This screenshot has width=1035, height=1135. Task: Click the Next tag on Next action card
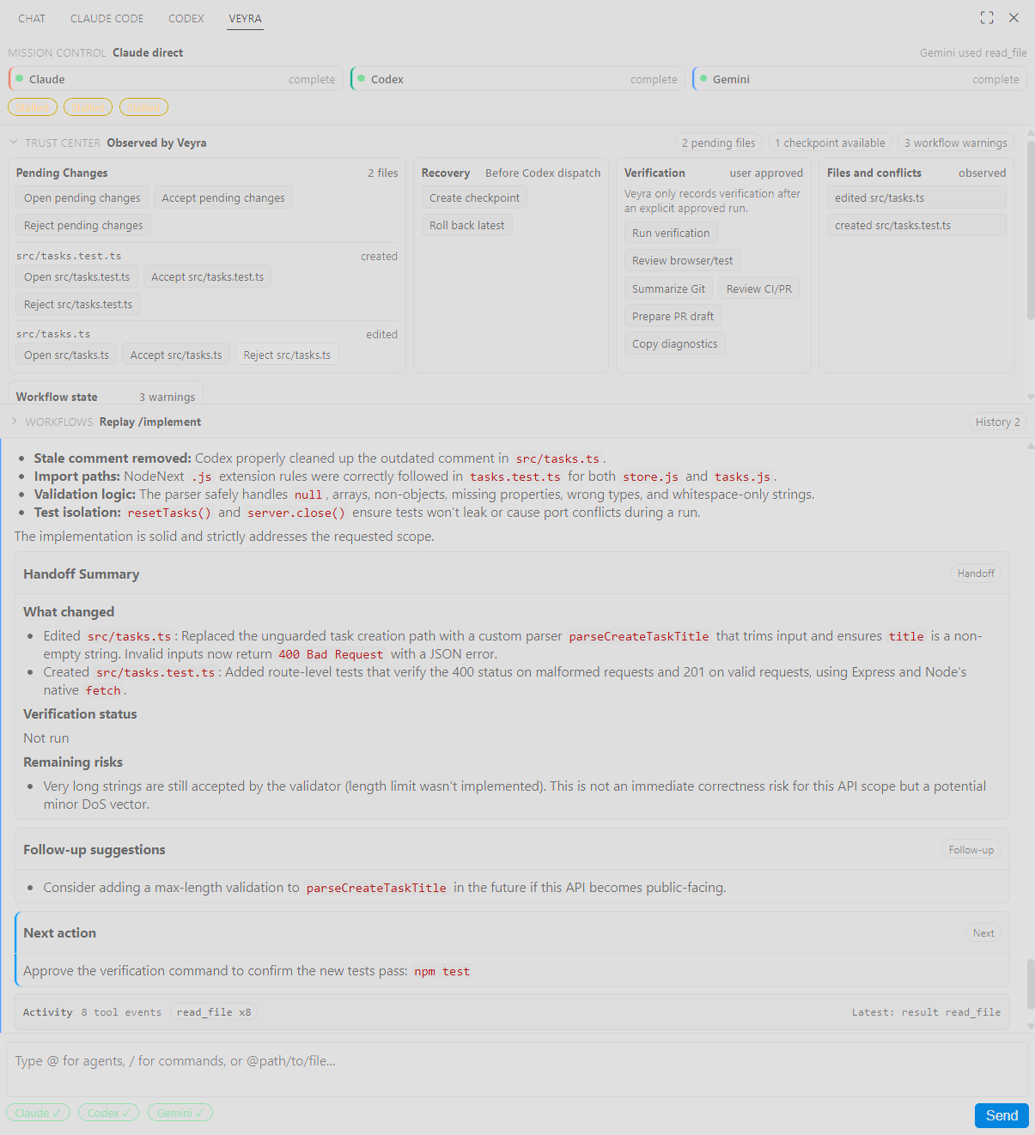(x=983, y=932)
